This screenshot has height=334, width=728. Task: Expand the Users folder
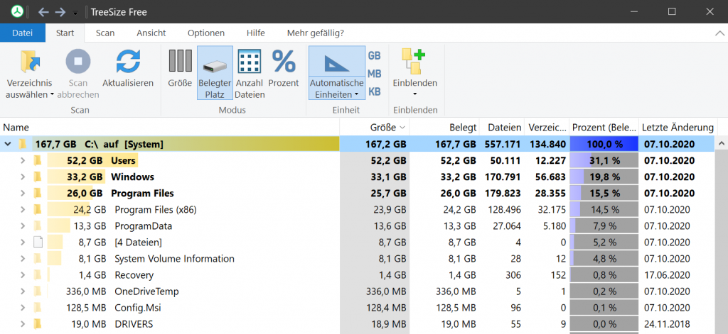tap(22, 161)
